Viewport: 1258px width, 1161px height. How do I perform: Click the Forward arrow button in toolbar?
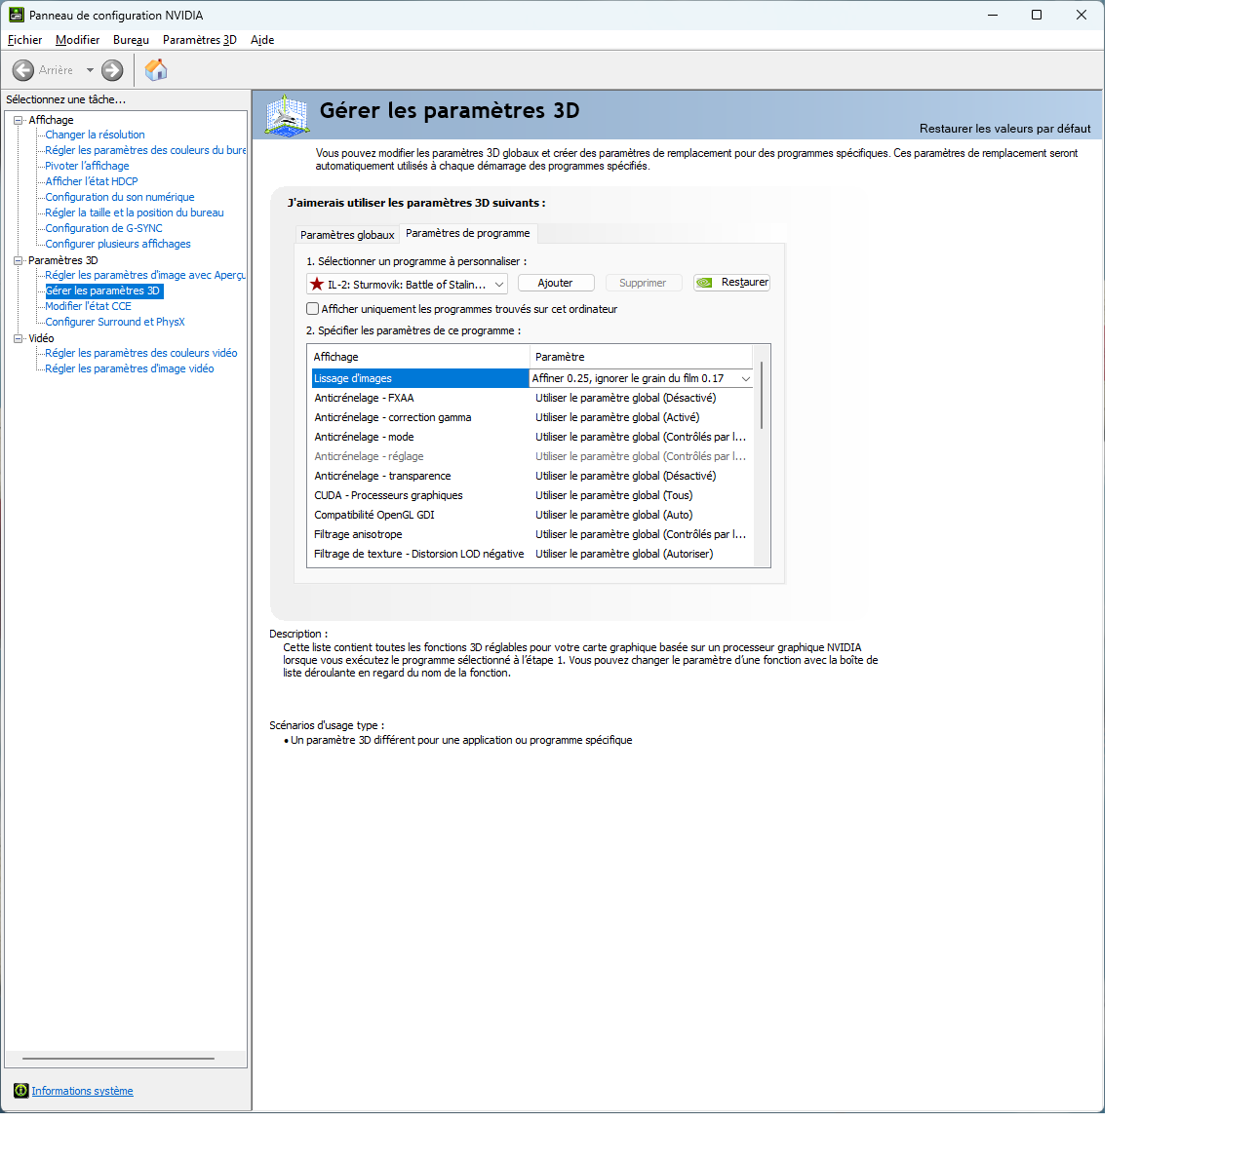112,70
